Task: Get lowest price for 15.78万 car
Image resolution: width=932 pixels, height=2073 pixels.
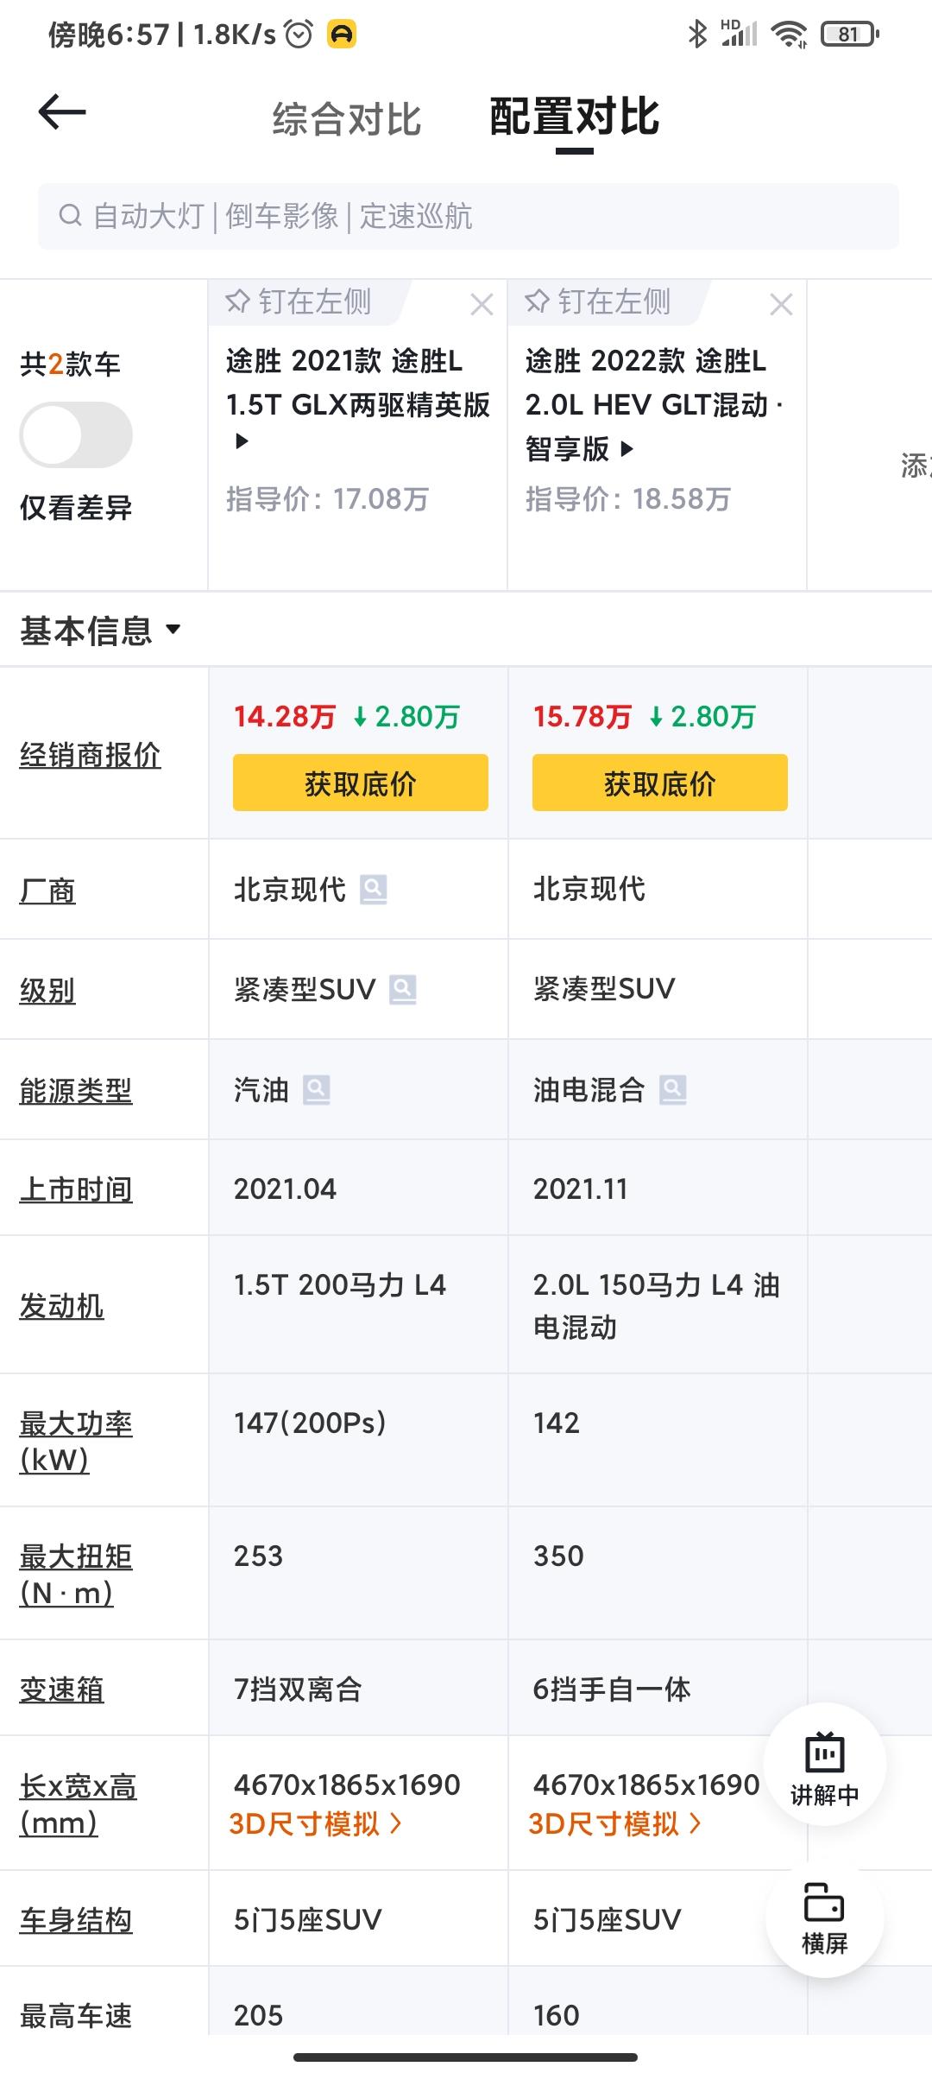Action: (x=660, y=783)
